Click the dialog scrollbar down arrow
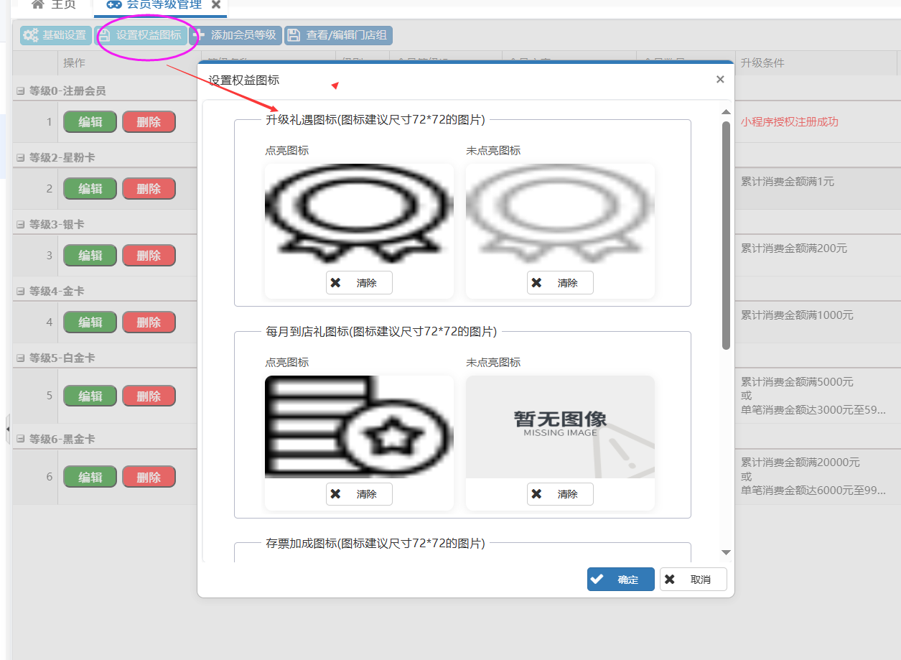901x660 pixels. 726,552
